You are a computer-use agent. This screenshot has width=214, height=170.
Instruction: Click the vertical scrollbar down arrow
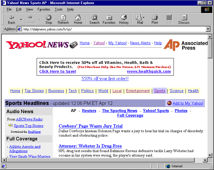tap(210, 155)
